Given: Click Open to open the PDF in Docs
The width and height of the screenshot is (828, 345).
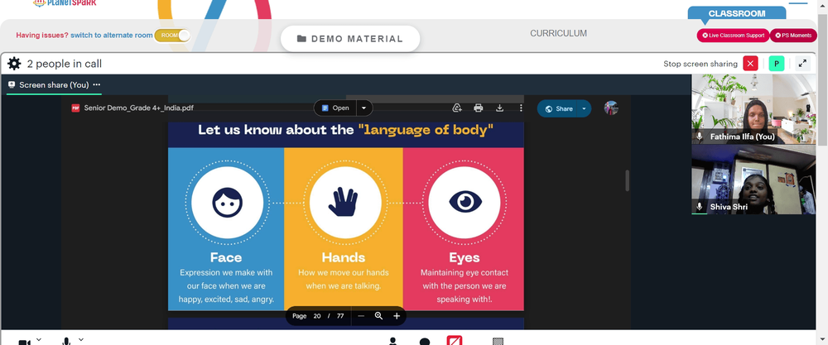Looking at the screenshot, I should click(x=335, y=108).
